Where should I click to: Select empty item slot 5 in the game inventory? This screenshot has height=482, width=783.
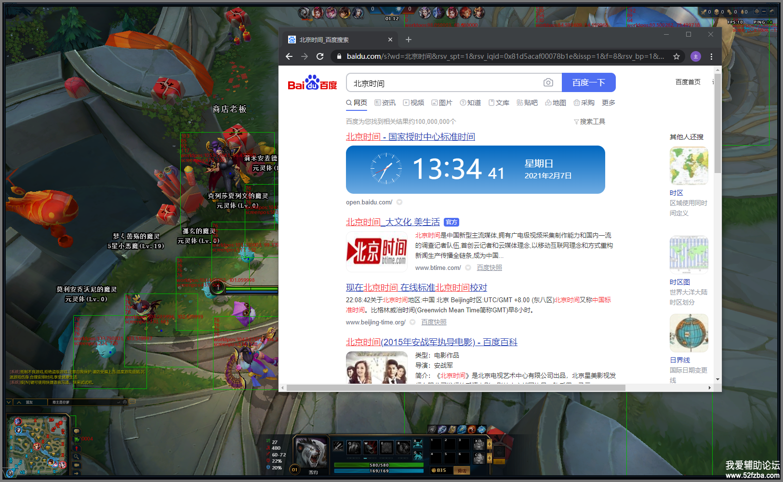coord(451,457)
